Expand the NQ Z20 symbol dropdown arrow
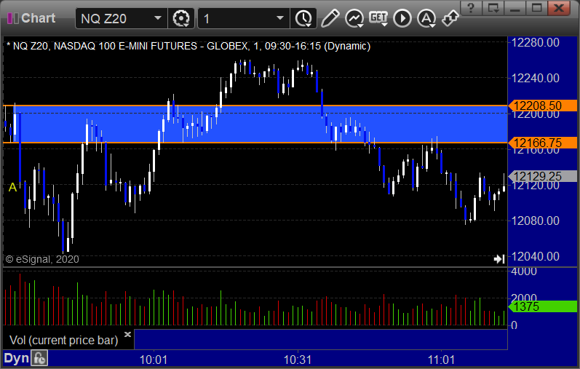 click(x=158, y=18)
